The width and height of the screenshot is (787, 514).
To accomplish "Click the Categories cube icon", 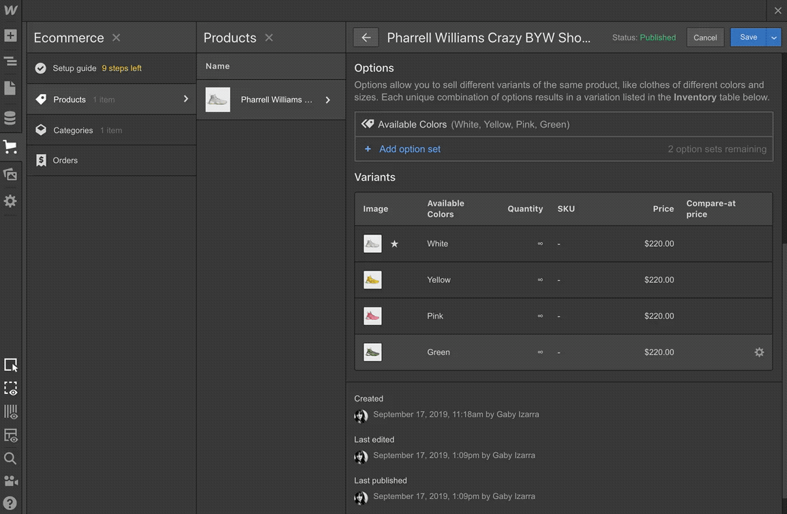I will click(41, 130).
